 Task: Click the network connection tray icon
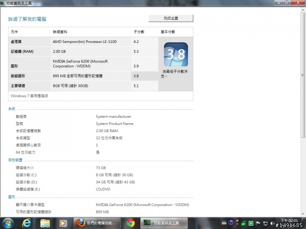265,223
